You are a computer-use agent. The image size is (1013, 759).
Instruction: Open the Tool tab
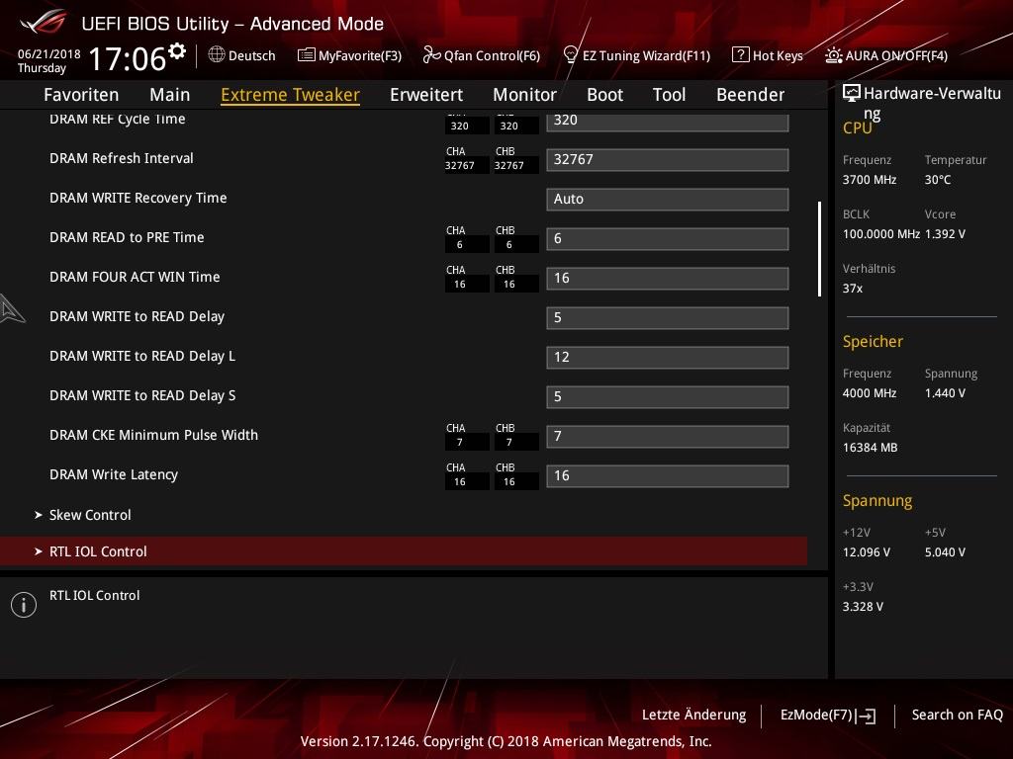(x=669, y=95)
